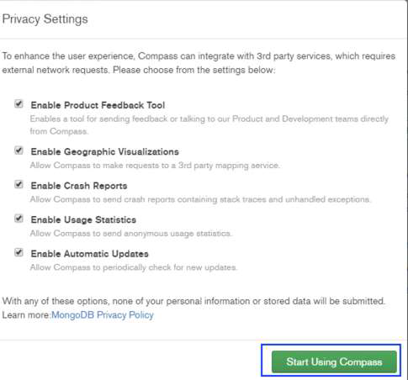Image resolution: width=408 pixels, height=380 pixels.
Task: Click the feedback tool description text
Action: click(209, 124)
